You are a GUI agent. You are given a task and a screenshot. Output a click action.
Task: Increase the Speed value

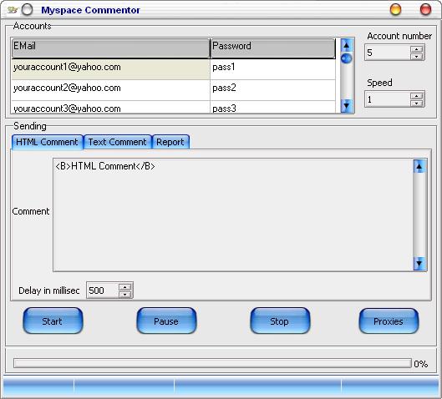[417, 96]
